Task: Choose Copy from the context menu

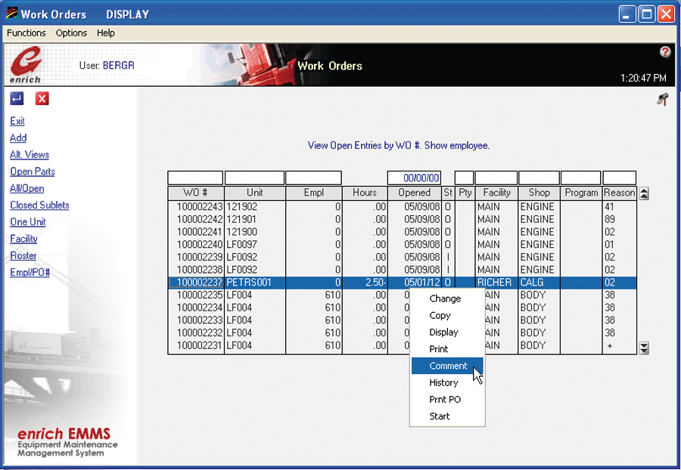Action: click(440, 315)
